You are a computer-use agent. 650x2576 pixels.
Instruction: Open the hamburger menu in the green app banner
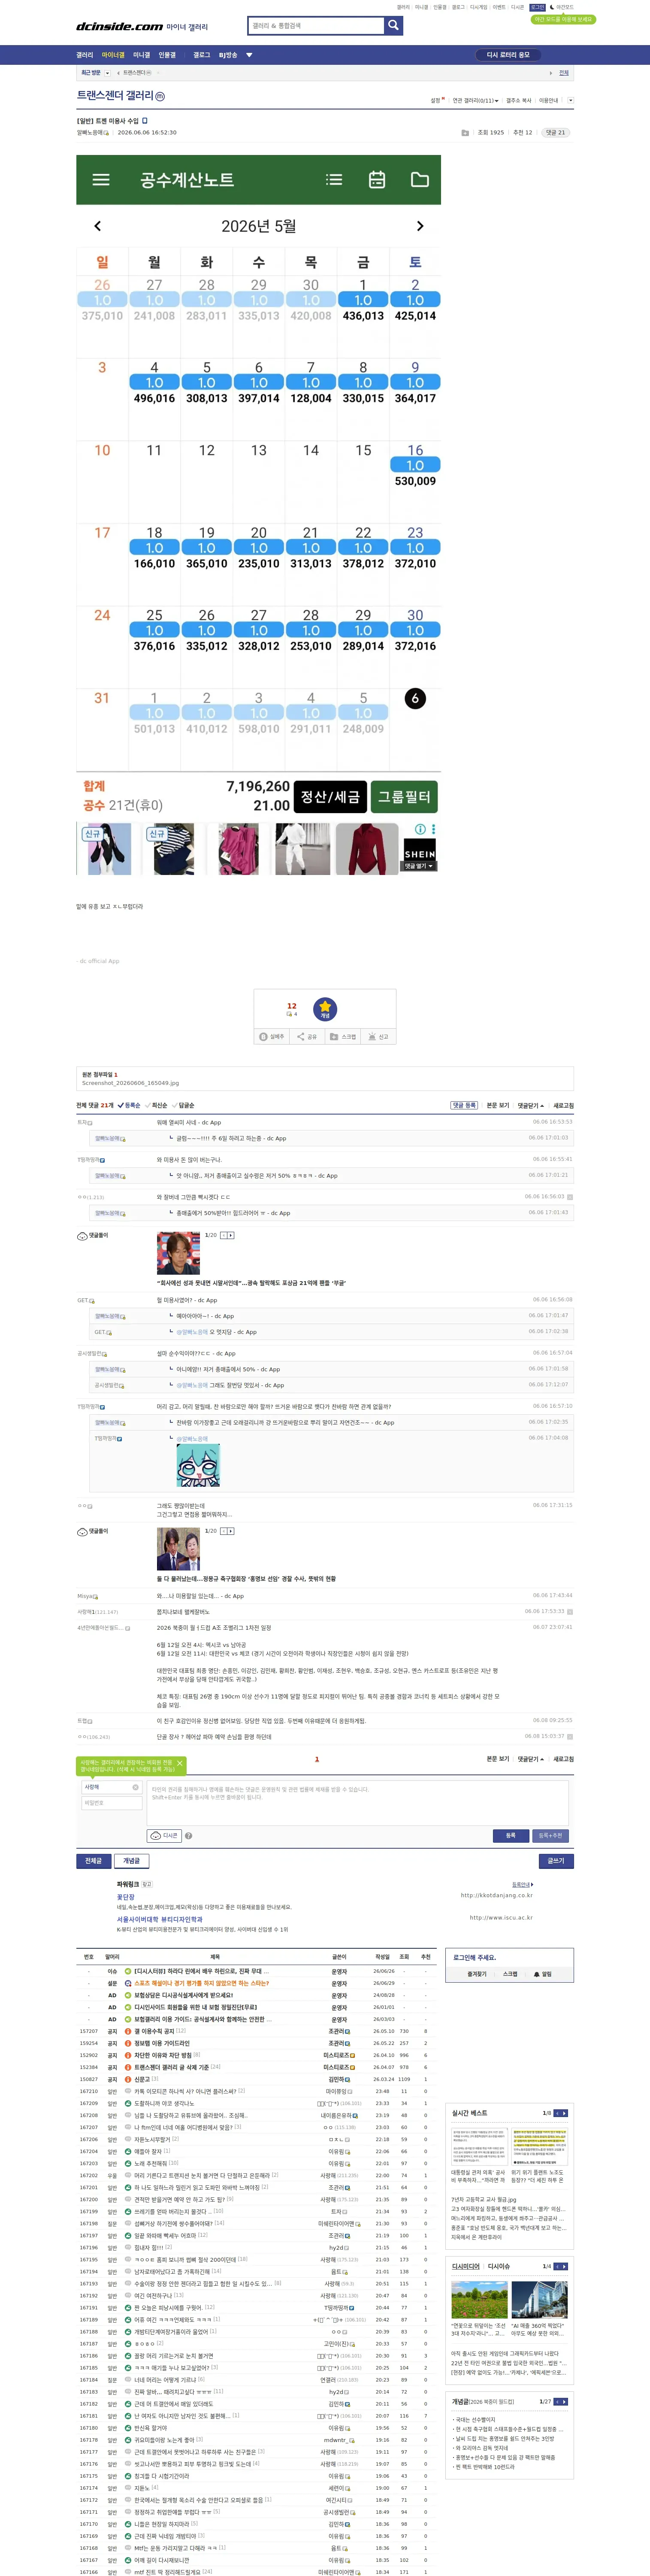click(x=101, y=180)
